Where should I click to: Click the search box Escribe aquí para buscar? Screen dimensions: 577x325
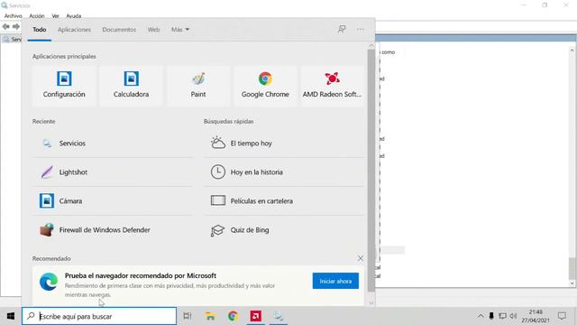pyautogui.click(x=99, y=316)
